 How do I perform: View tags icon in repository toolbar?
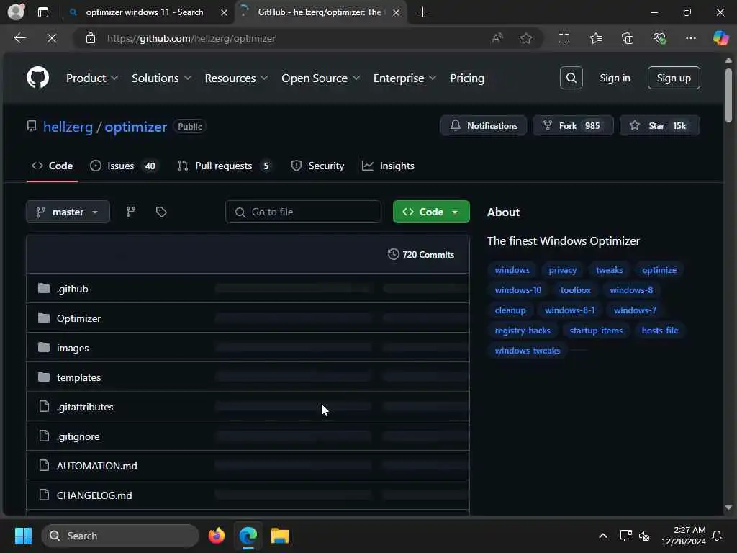pyautogui.click(x=161, y=212)
